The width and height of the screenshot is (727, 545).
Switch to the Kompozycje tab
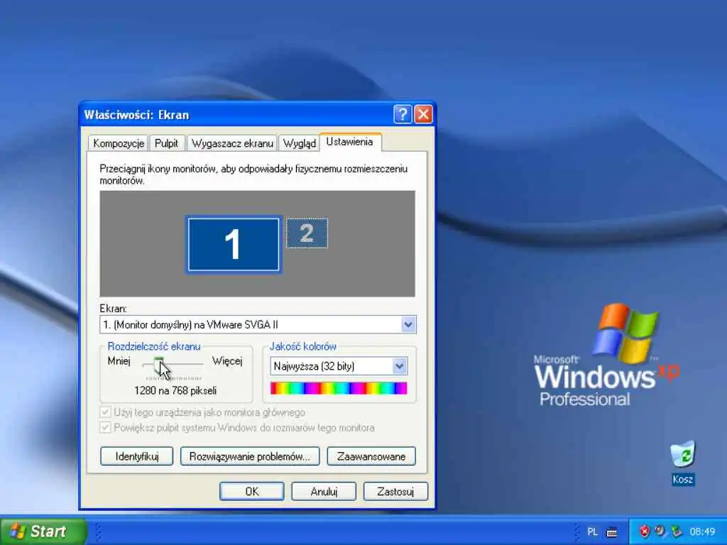(119, 143)
